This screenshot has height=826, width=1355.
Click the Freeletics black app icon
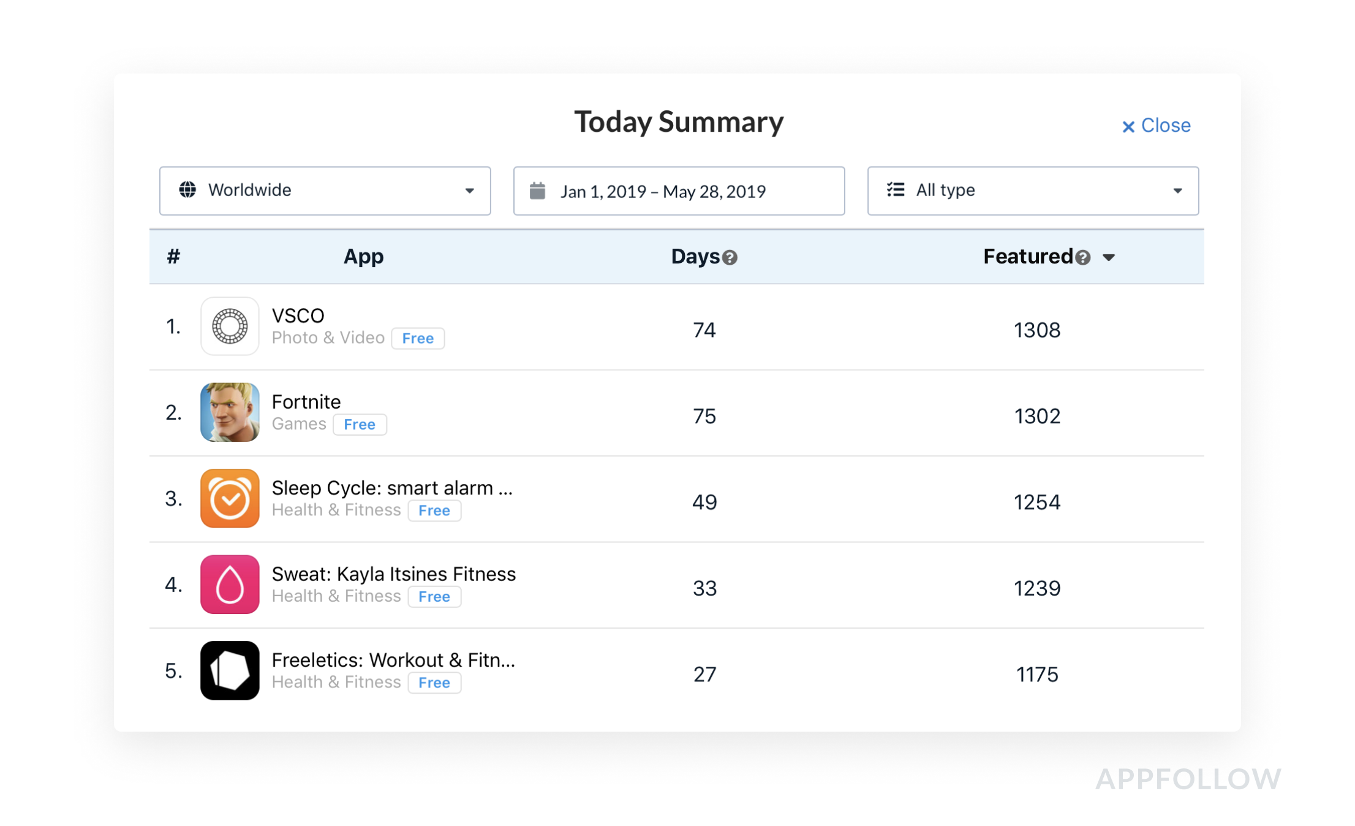tap(230, 670)
